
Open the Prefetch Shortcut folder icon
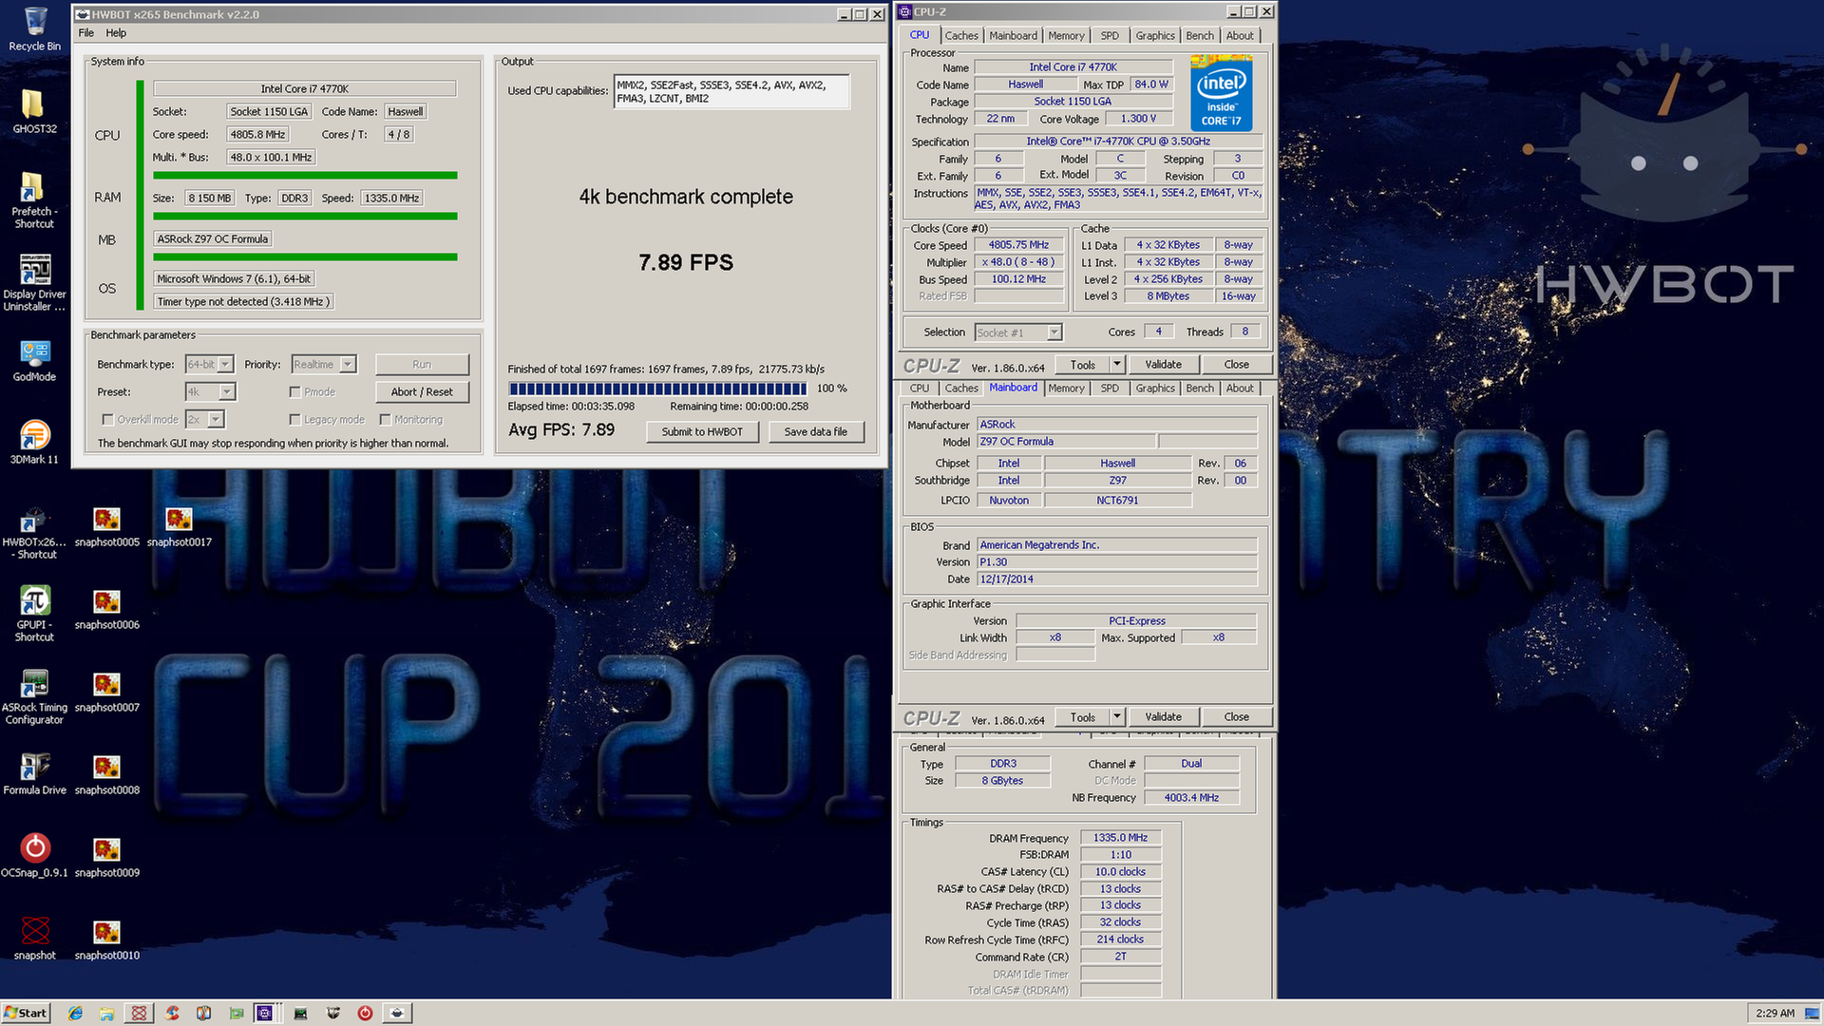coord(35,199)
